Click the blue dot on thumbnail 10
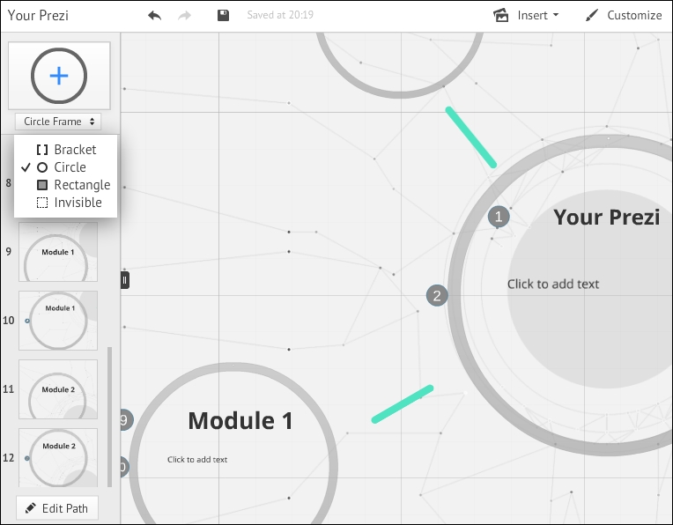673x525 pixels. point(27,321)
